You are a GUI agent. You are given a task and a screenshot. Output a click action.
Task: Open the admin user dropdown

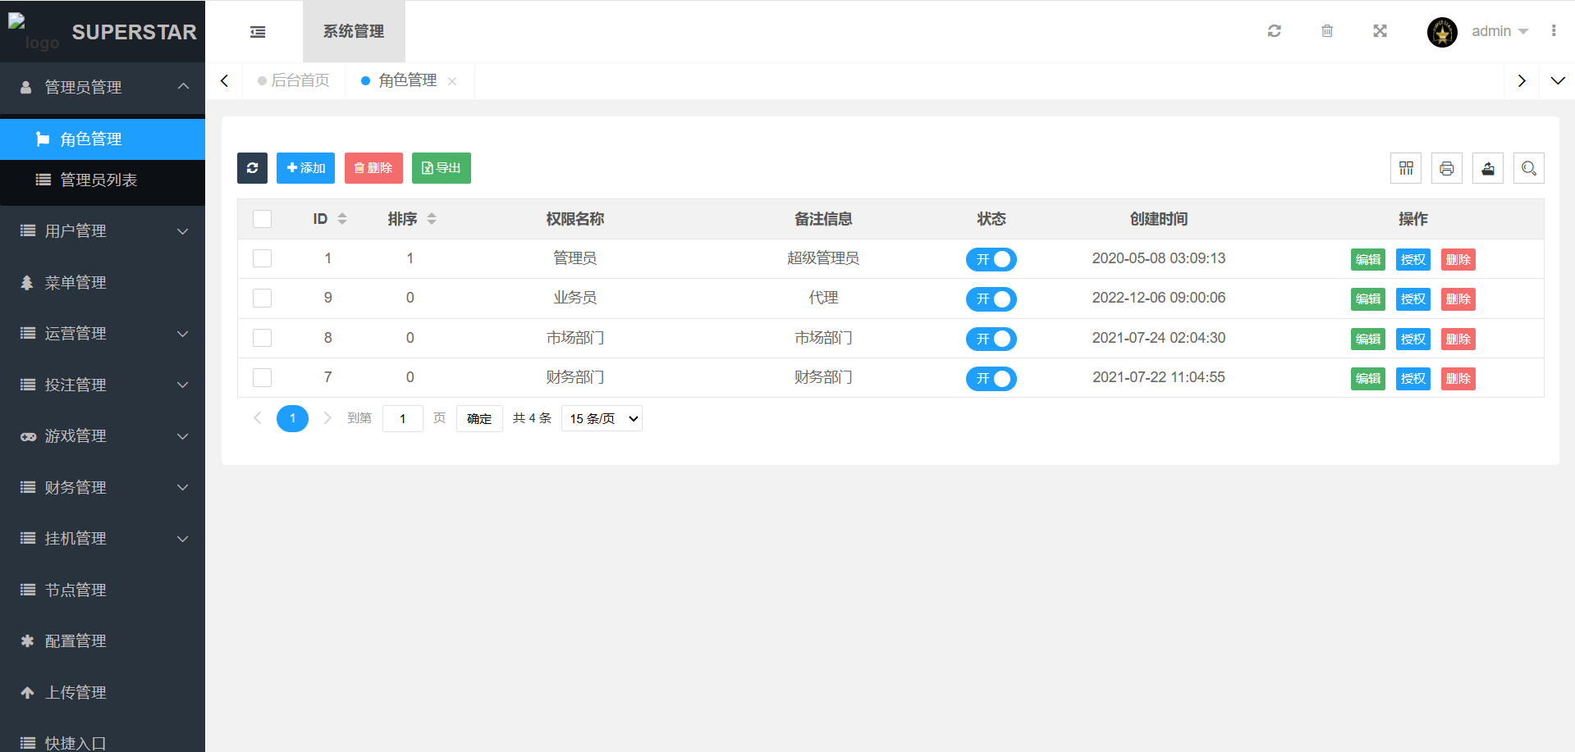(x=1499, y=31)
